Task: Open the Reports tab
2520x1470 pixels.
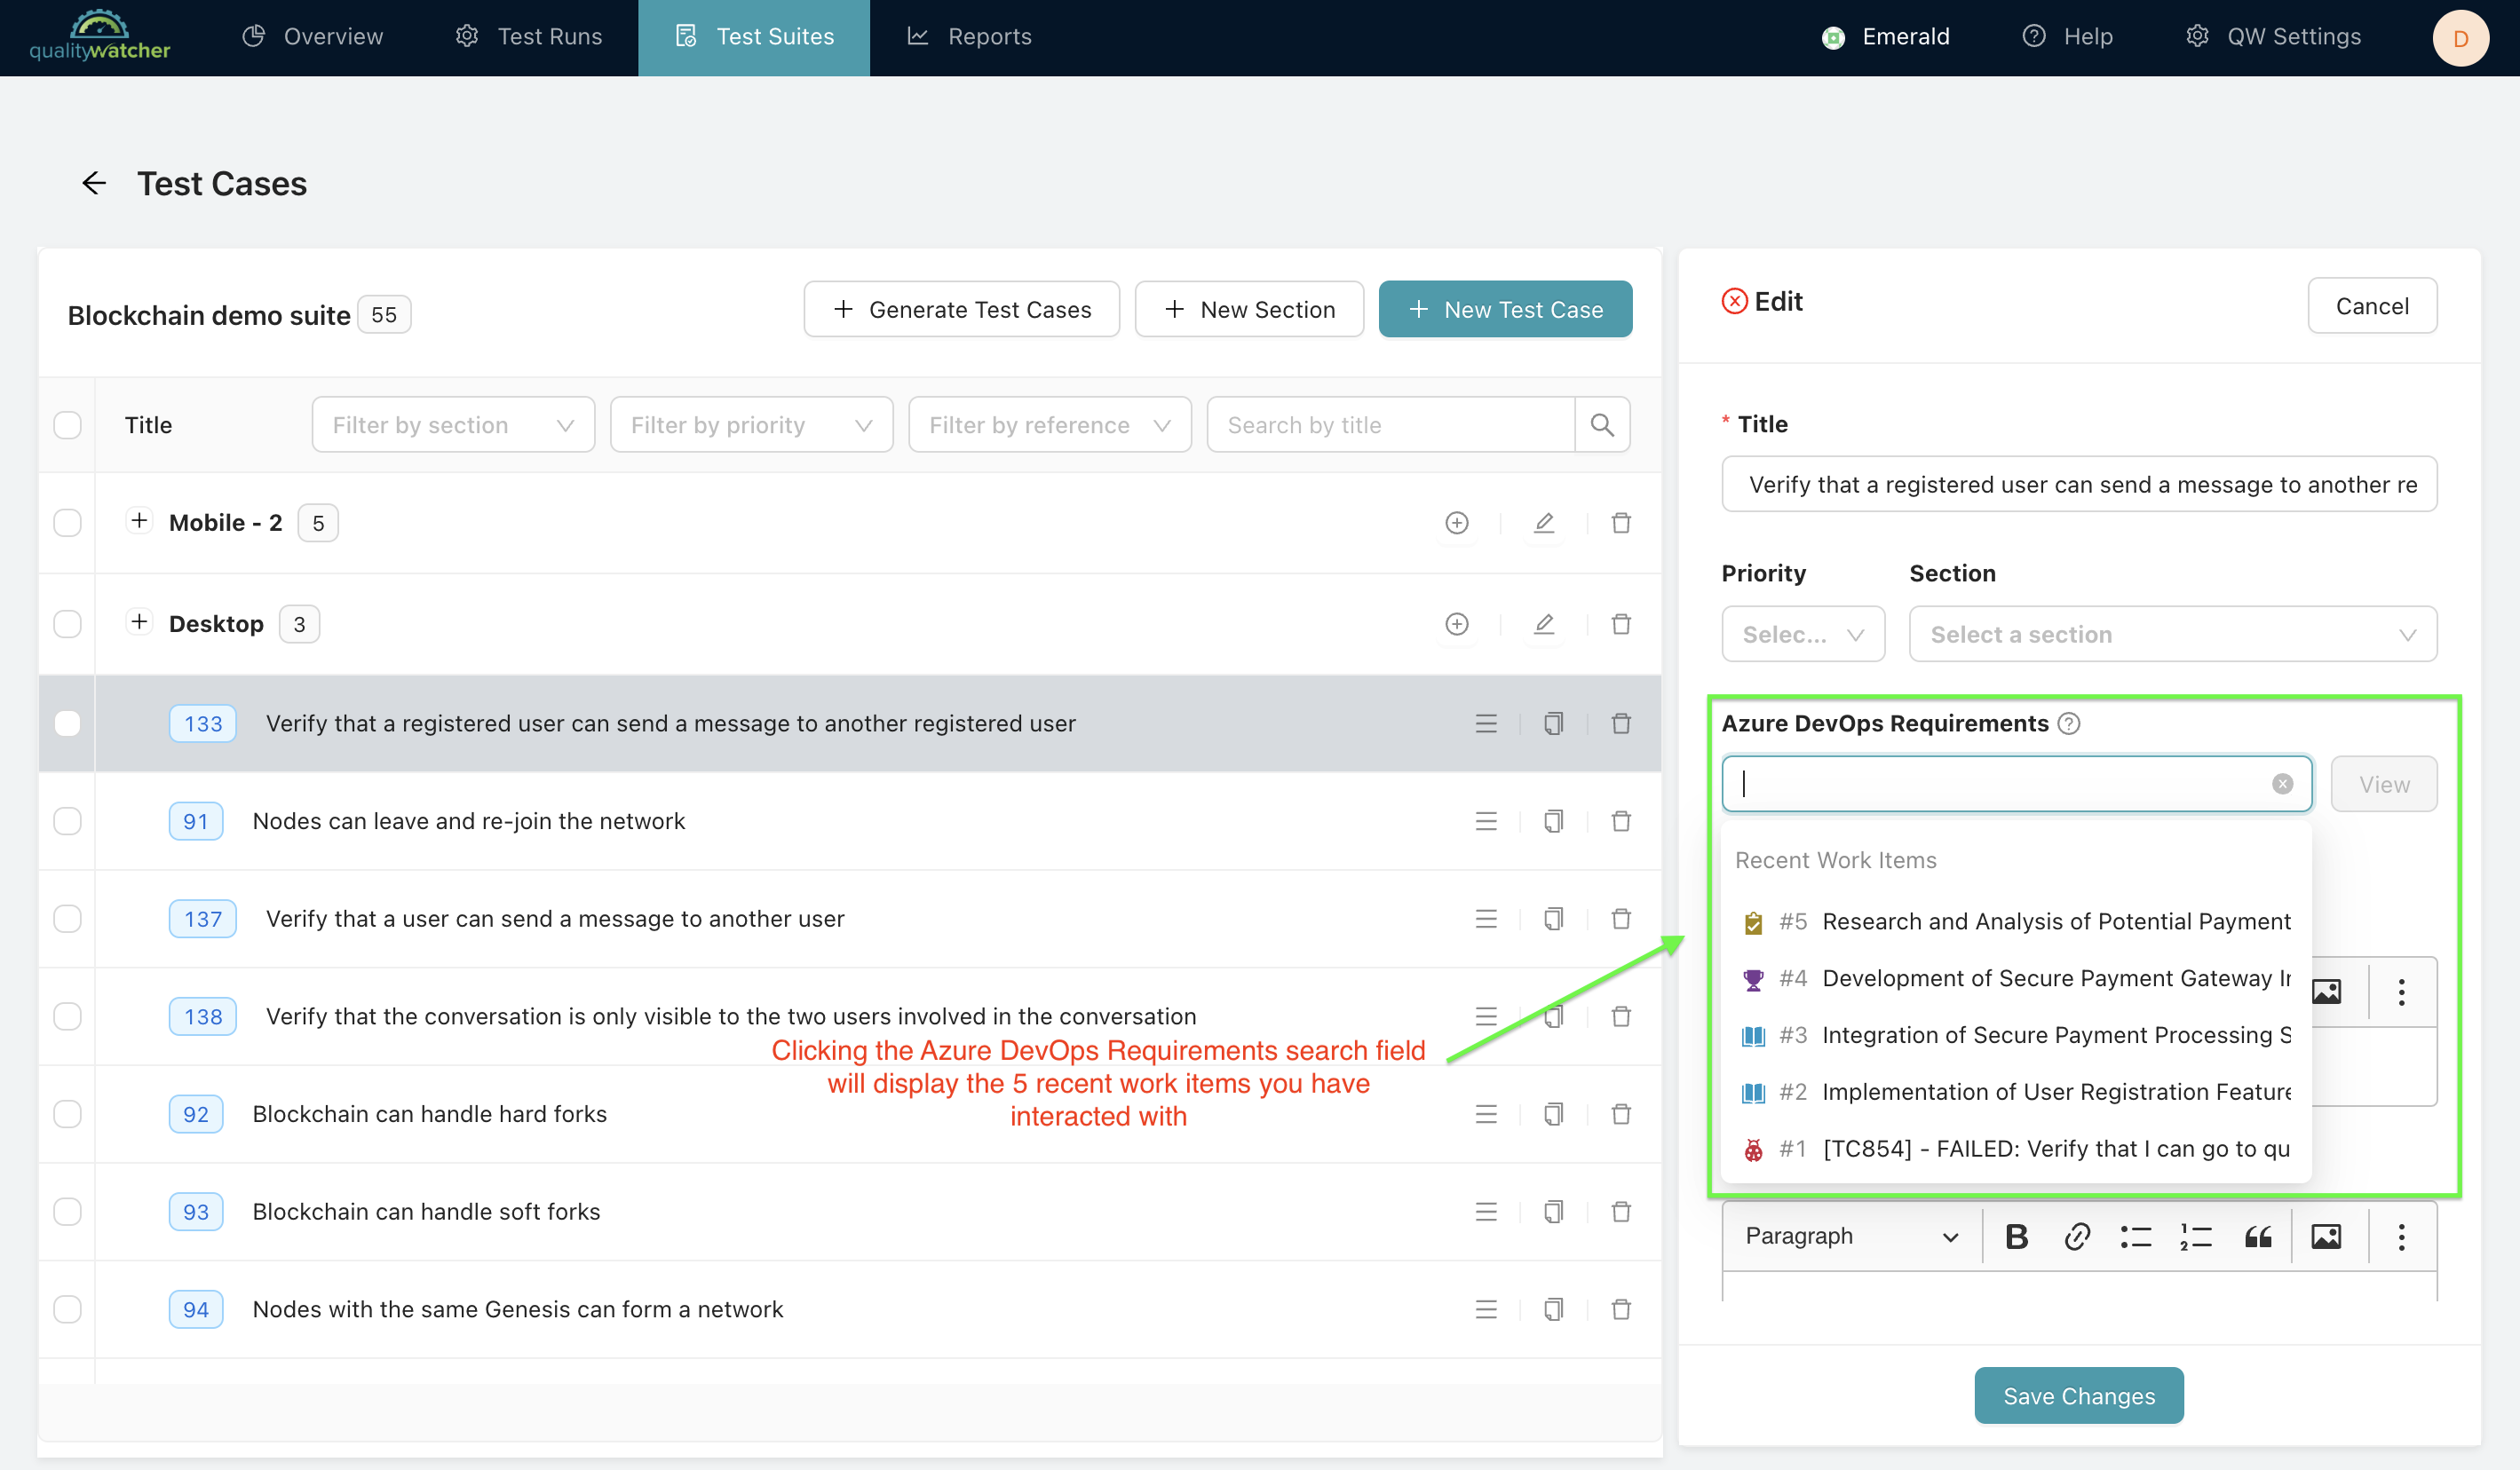Action: (968, 37)
